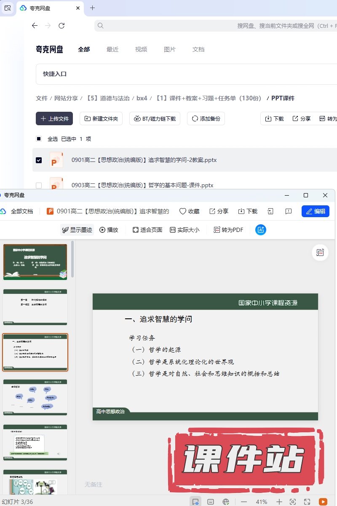
Task: Click the back navigation arrow
Action: tap(35, 26)
